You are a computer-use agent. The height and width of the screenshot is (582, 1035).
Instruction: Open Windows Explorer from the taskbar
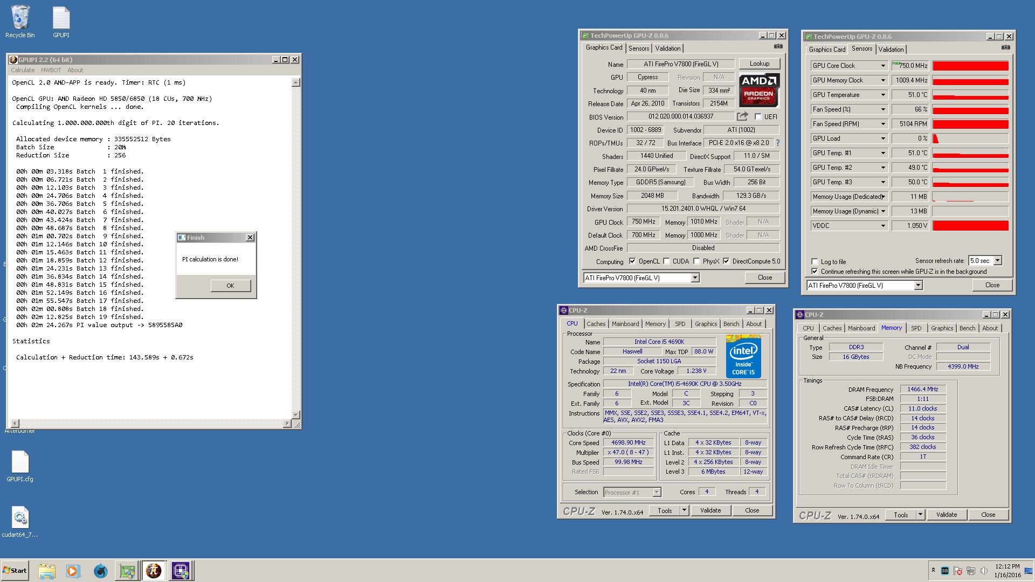click(x=47, y=571)
